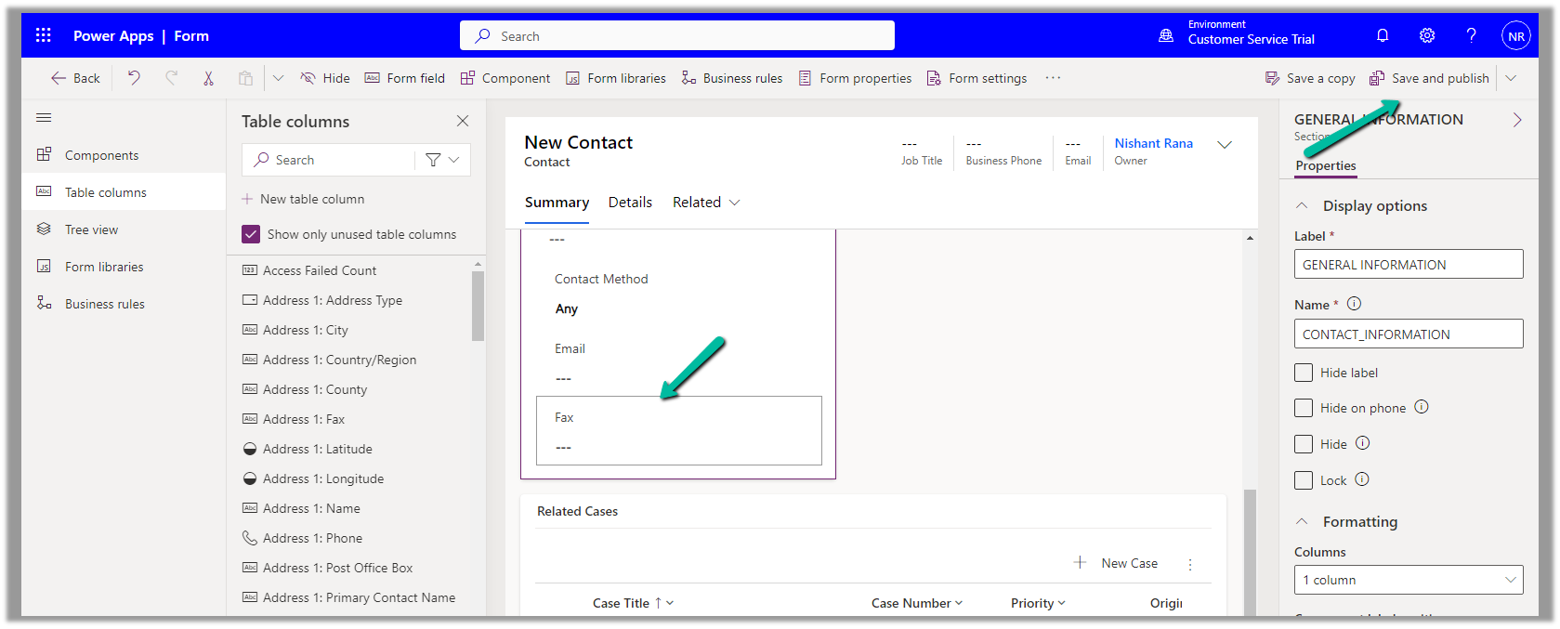The width and height of the screenshot is (1560, 629).
Task: Click the Undo icon in toolbar
Action: 134,78
